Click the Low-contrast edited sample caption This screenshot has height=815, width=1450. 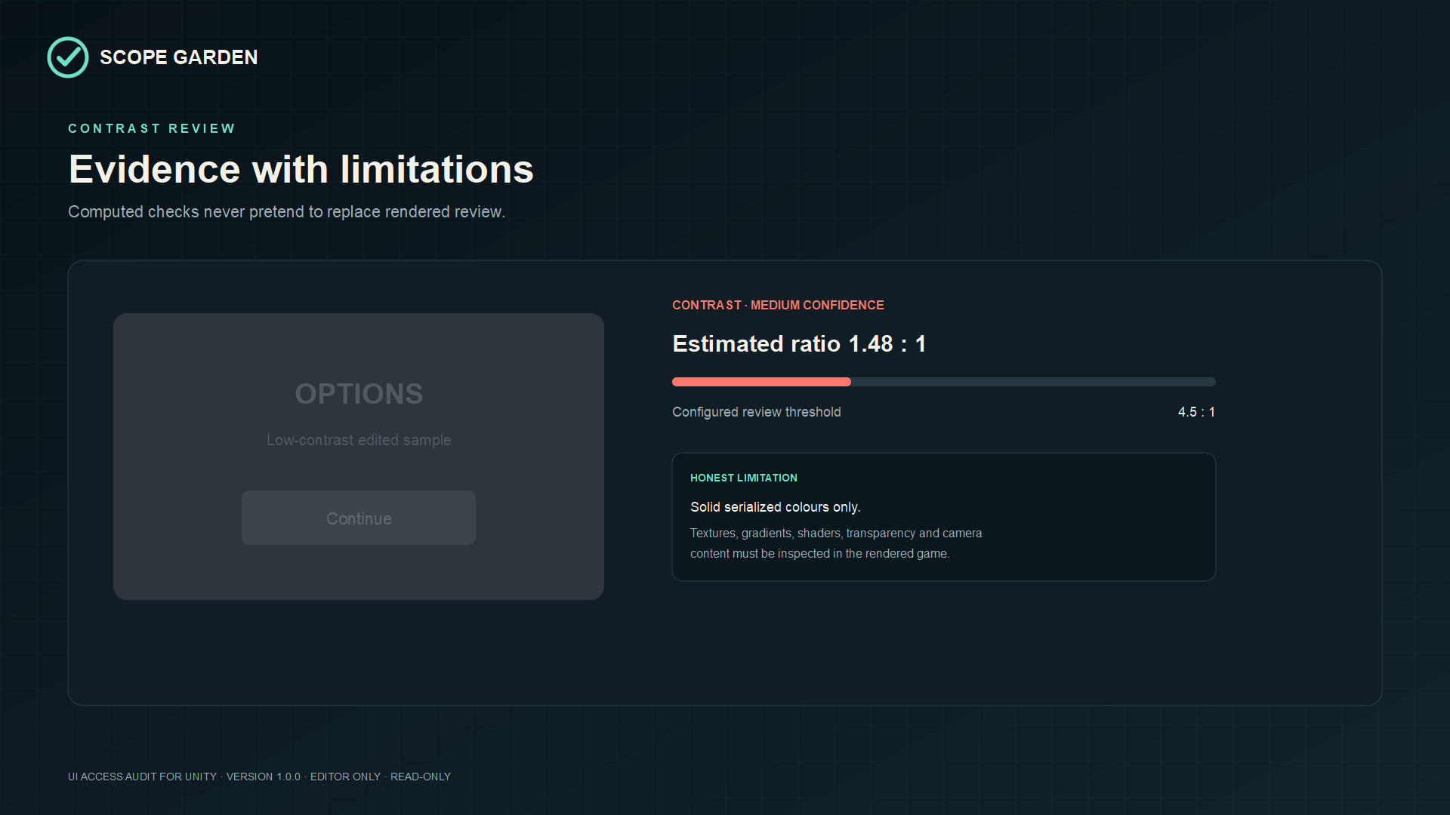click(359, 440)
